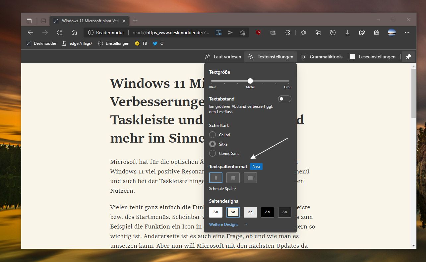
Task: Click Laut vorlesen in reader toolbar
Action: 223,57
